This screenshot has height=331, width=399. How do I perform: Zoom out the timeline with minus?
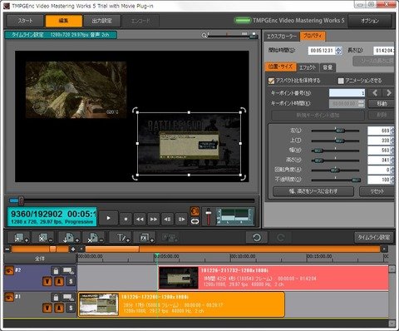coord(7,249)
